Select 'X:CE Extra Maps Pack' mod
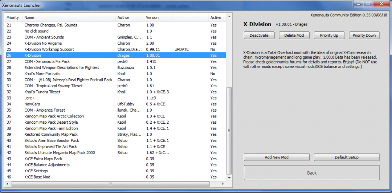The height and width of the screenshot is (193, 392). [x=116, y=159]
